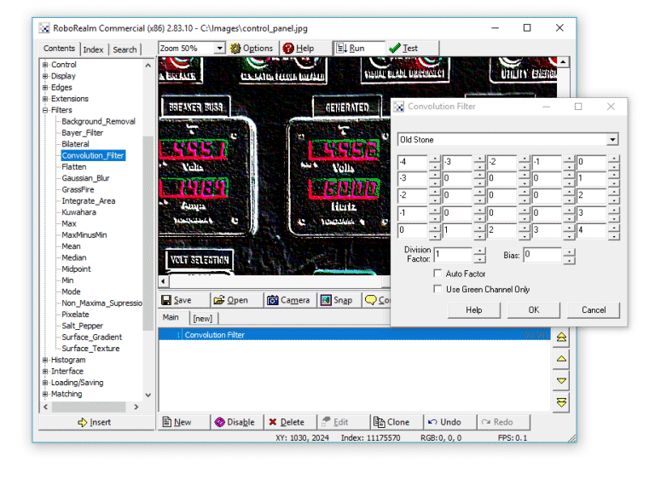Open the Old Stone preset dropdown

click(612, 140)
